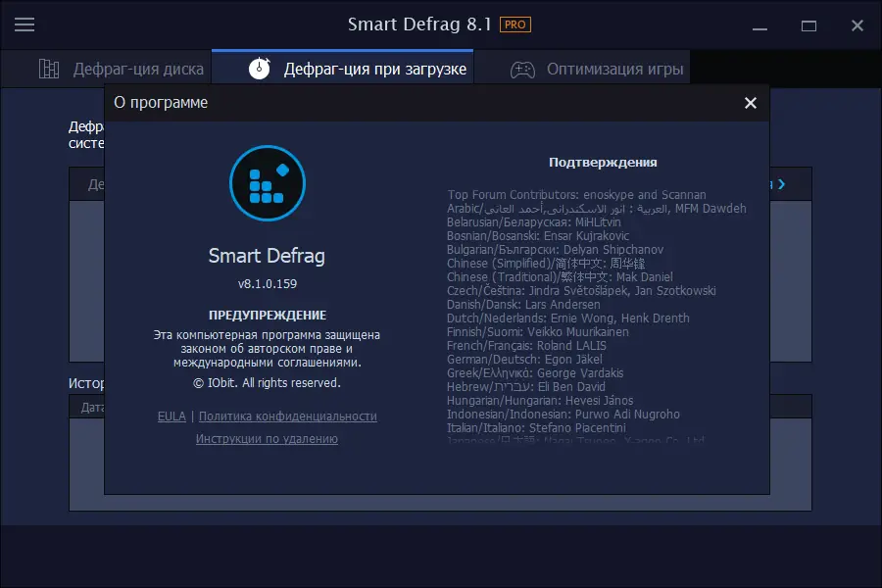Open the hamburger main menu
The image size is (882, 588).
click(x=24, y=24)
